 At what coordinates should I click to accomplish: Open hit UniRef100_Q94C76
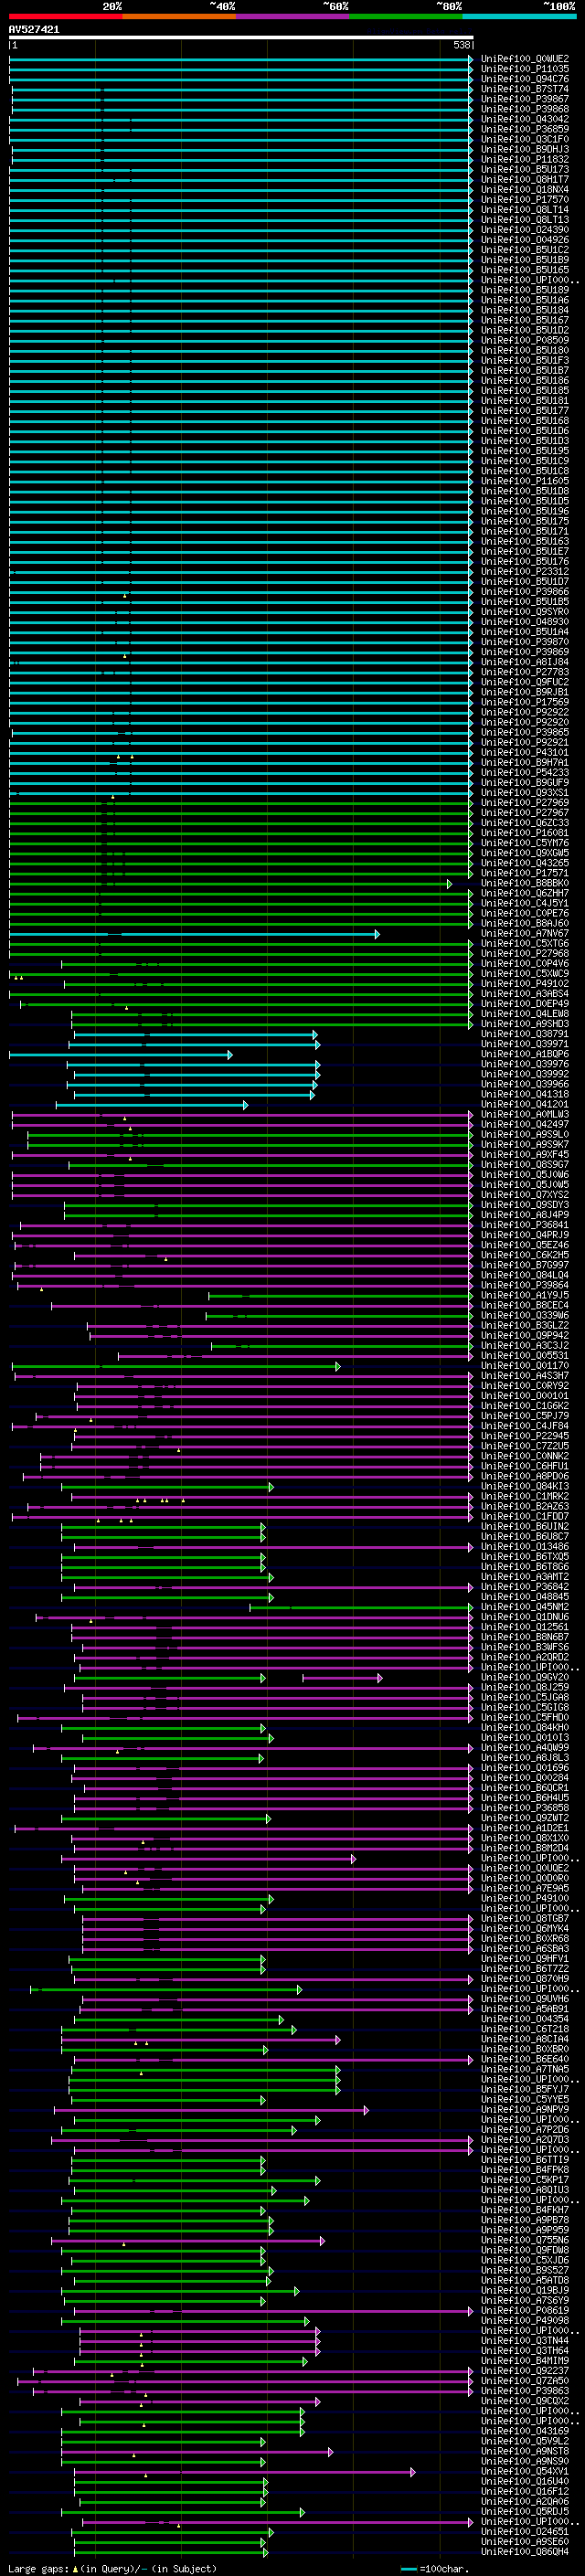tap(525, 79)
